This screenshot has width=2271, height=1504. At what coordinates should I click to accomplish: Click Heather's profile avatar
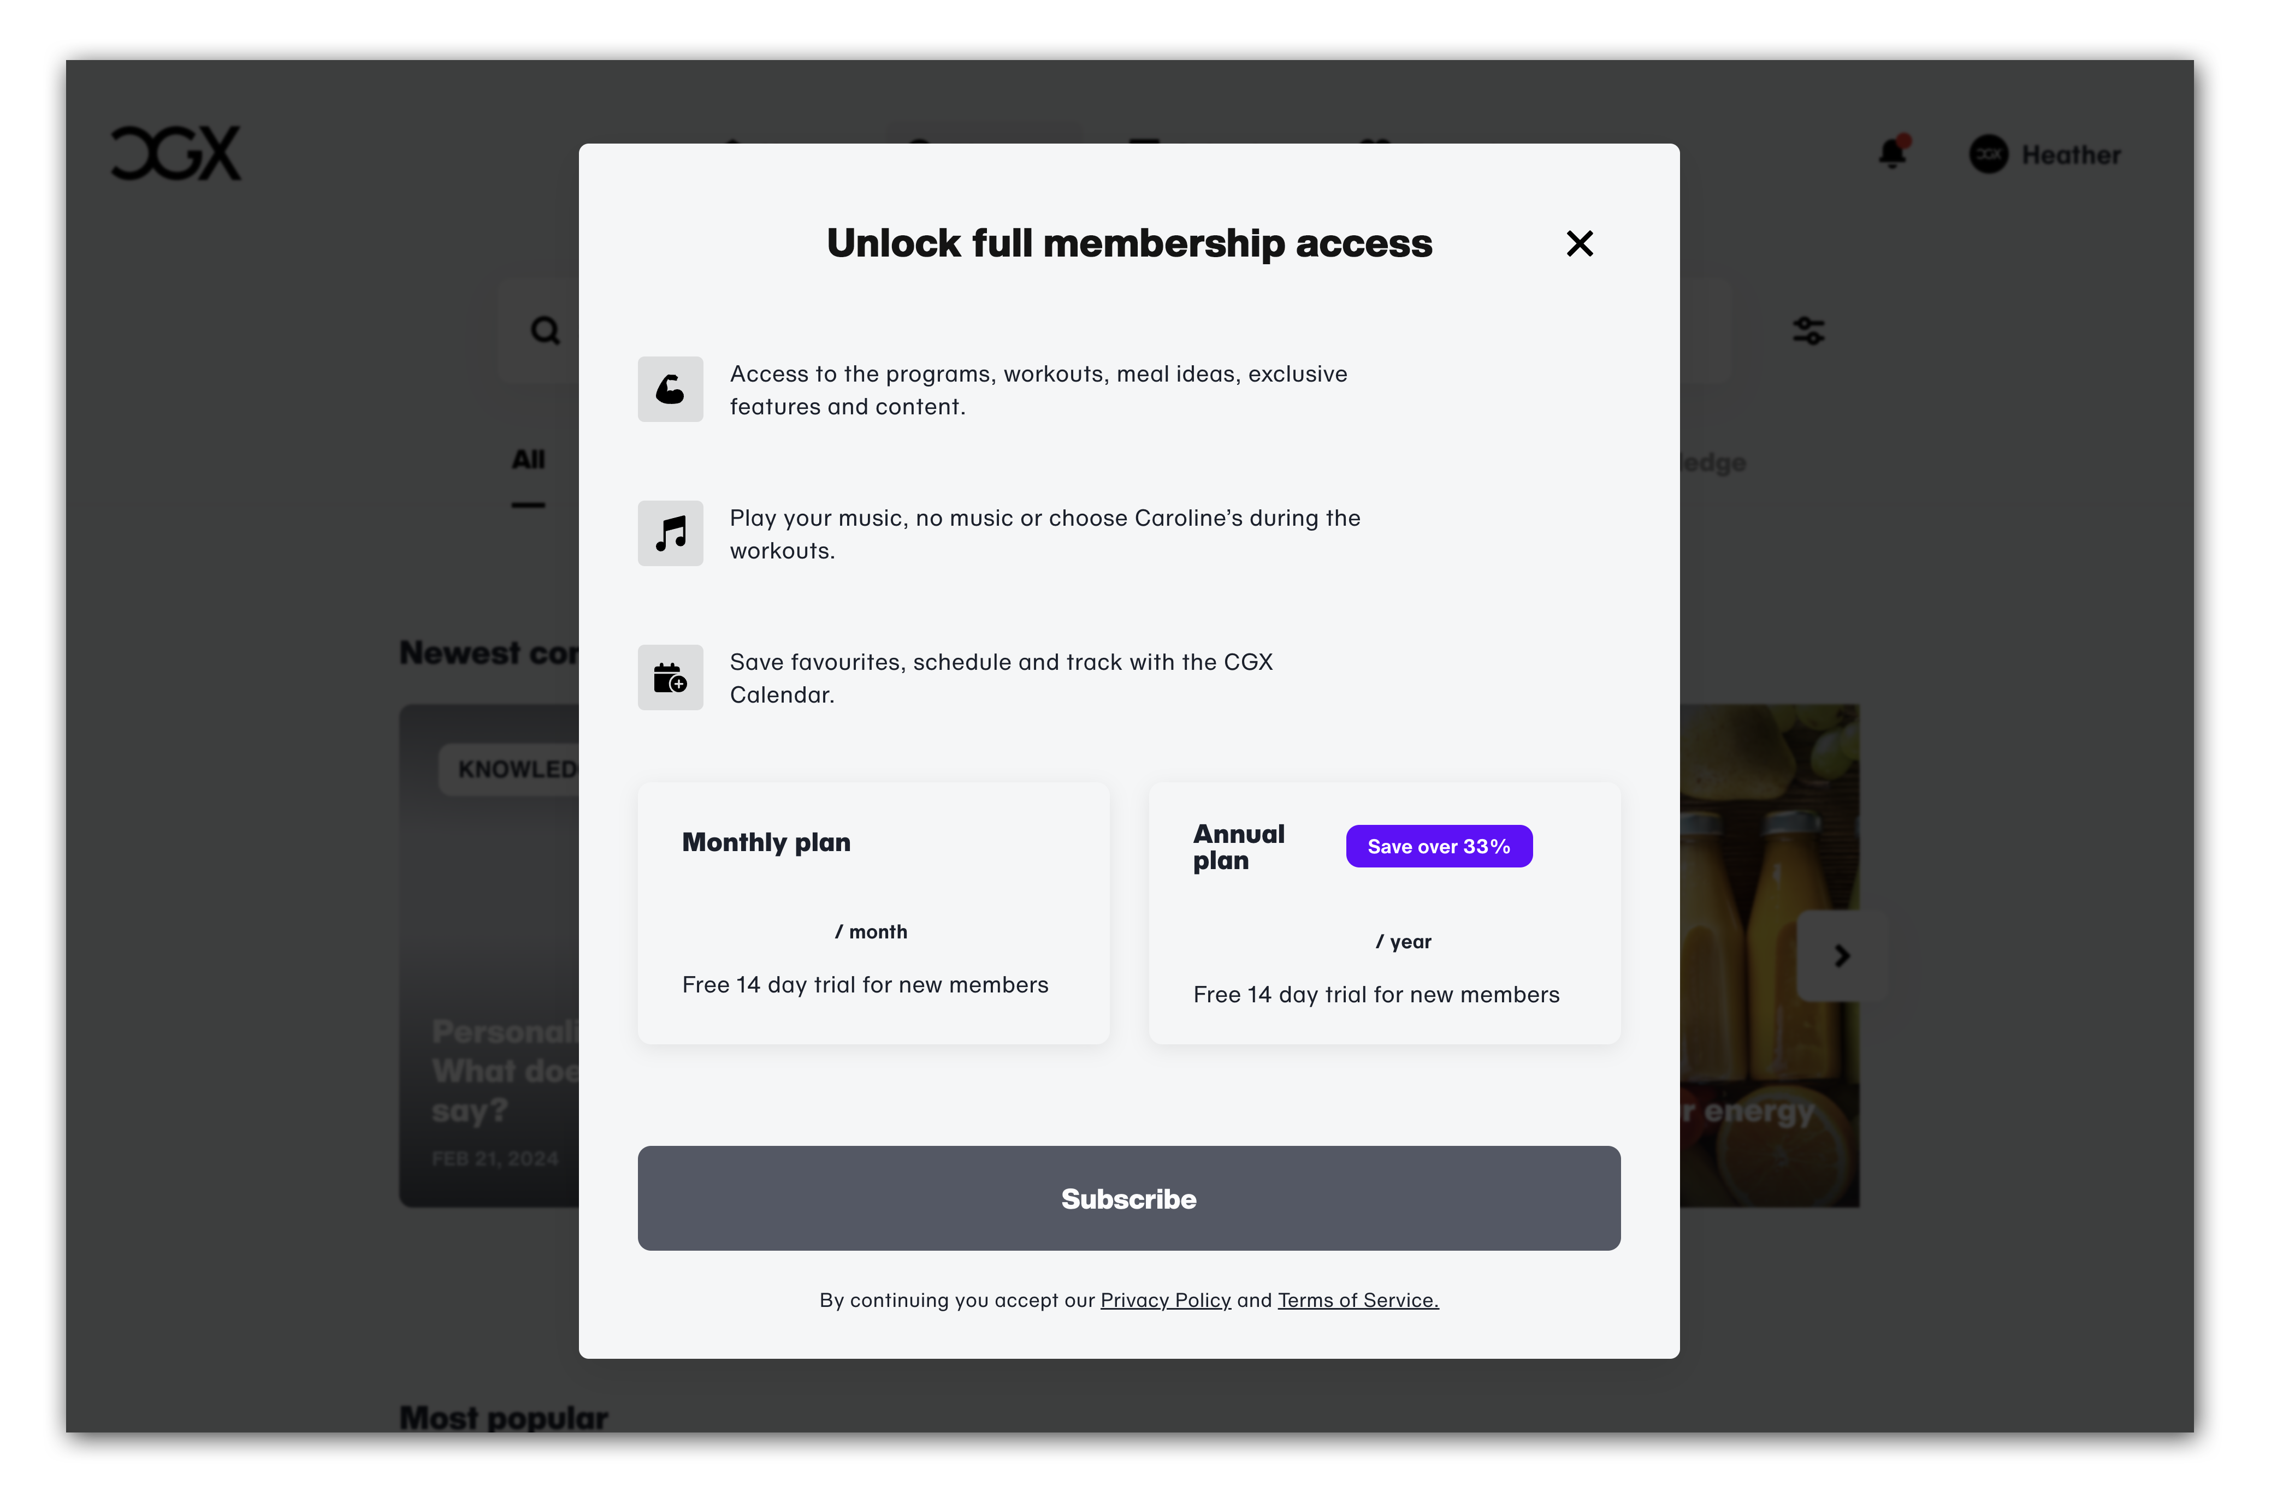click(1988, 154)
